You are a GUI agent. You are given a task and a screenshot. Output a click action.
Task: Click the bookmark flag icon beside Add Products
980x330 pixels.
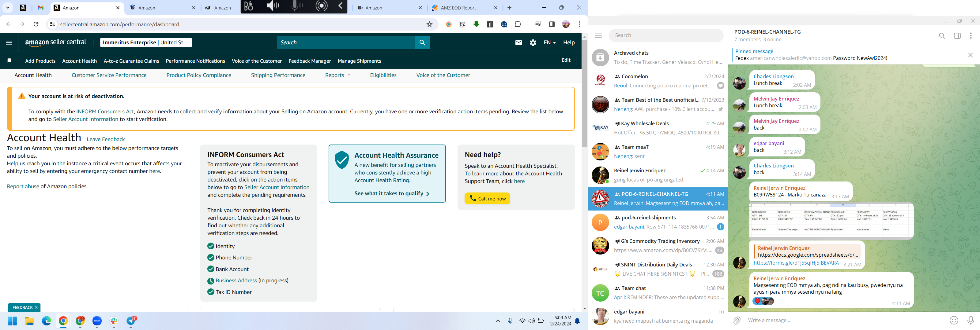point(9,61)
